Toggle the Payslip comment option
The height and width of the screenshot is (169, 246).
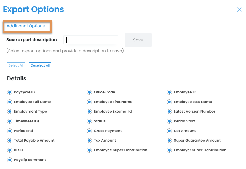tap(10, 160)
